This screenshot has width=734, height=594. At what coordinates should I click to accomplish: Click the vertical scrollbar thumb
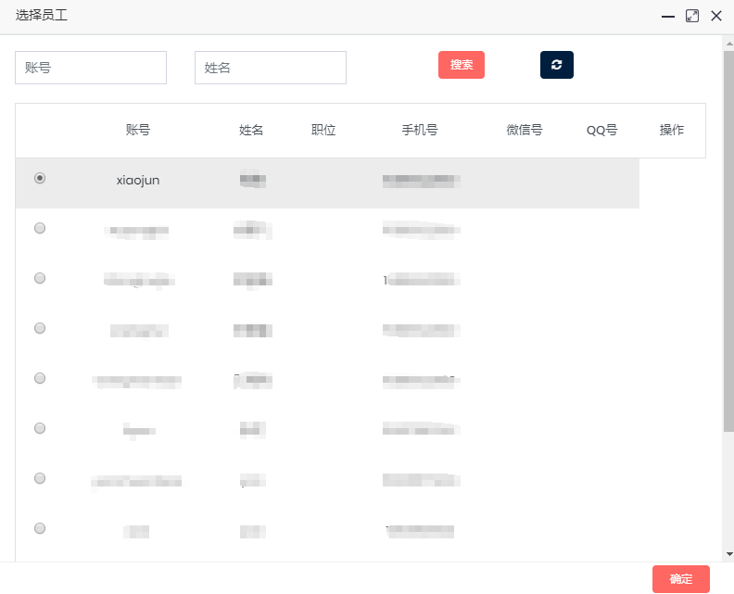point(728,241)
